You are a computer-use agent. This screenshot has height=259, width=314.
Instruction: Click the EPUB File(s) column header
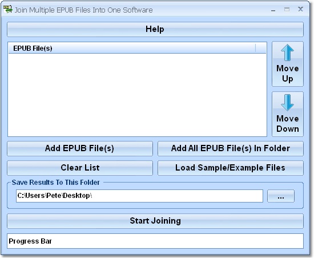pos(132,48)
